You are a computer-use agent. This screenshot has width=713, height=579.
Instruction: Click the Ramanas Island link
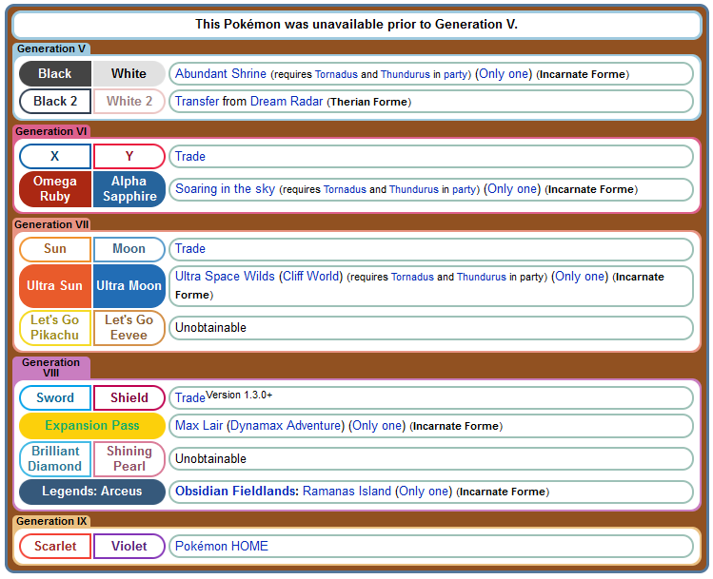(x=348, y=492)
